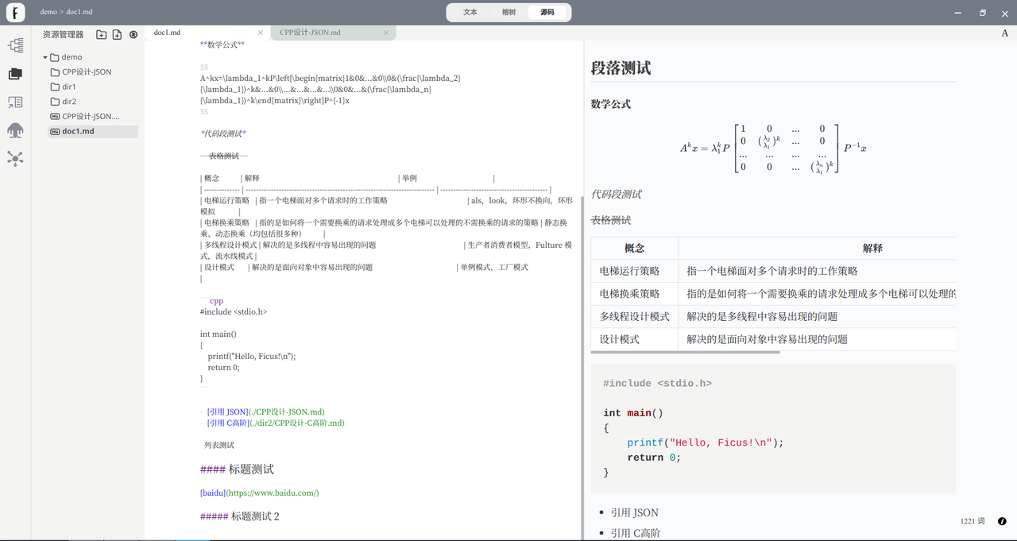Click 代码段测试 italic text in preview
1017x541 pixels.
coord(617,194)
